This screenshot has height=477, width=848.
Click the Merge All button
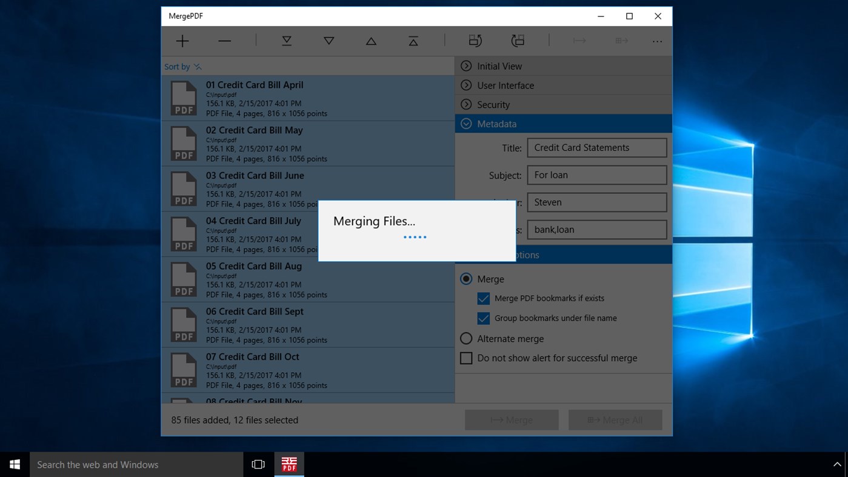pos(615,419)
